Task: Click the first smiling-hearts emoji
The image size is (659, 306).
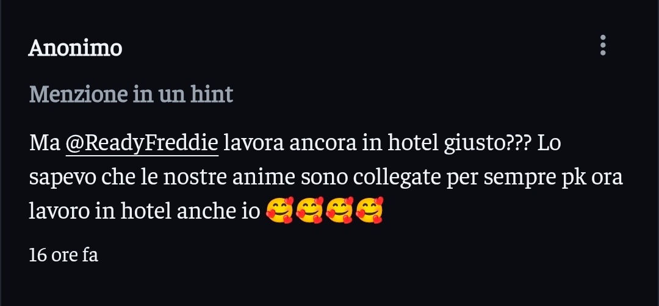Action: click(279, 209)
